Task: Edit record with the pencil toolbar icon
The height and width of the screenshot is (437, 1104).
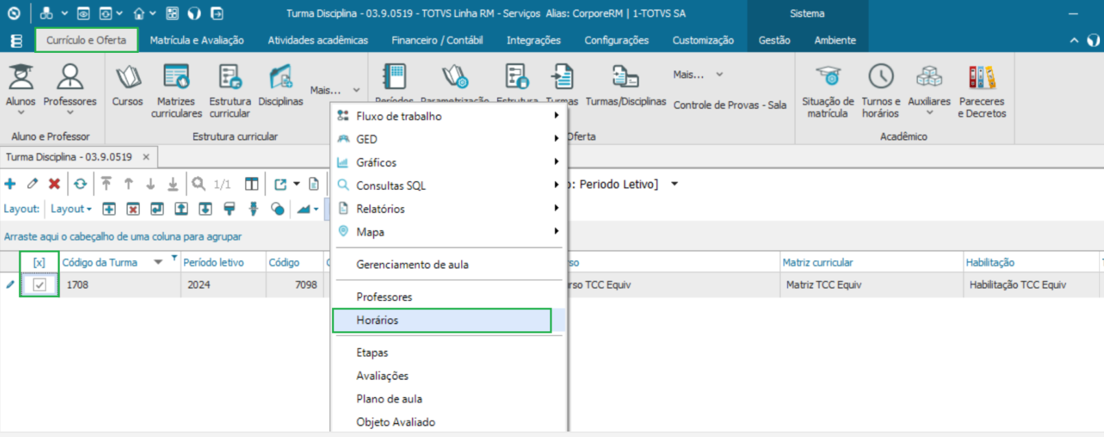Action: [32, 184]
